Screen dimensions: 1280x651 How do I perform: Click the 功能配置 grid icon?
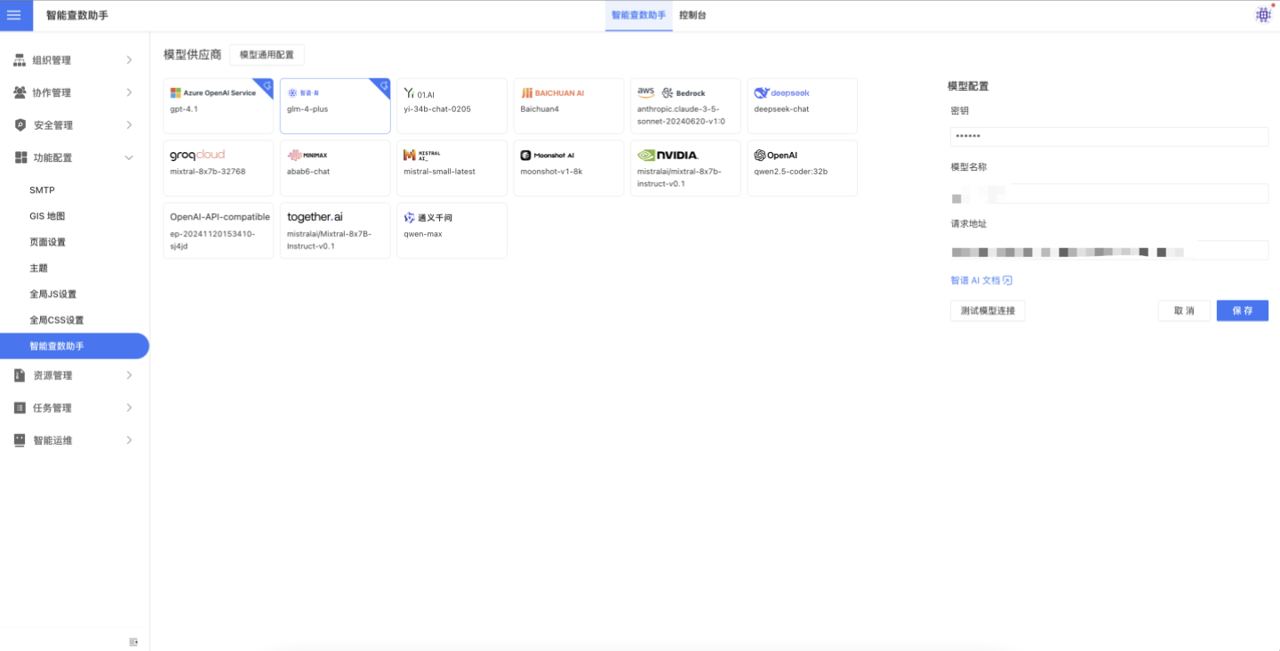[x=20, y=157]
